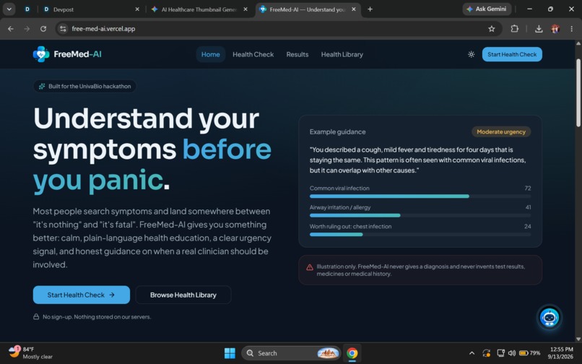Open a new tab with the plus button
Viewport: 582px width, 364px height.
click(370, 9)
